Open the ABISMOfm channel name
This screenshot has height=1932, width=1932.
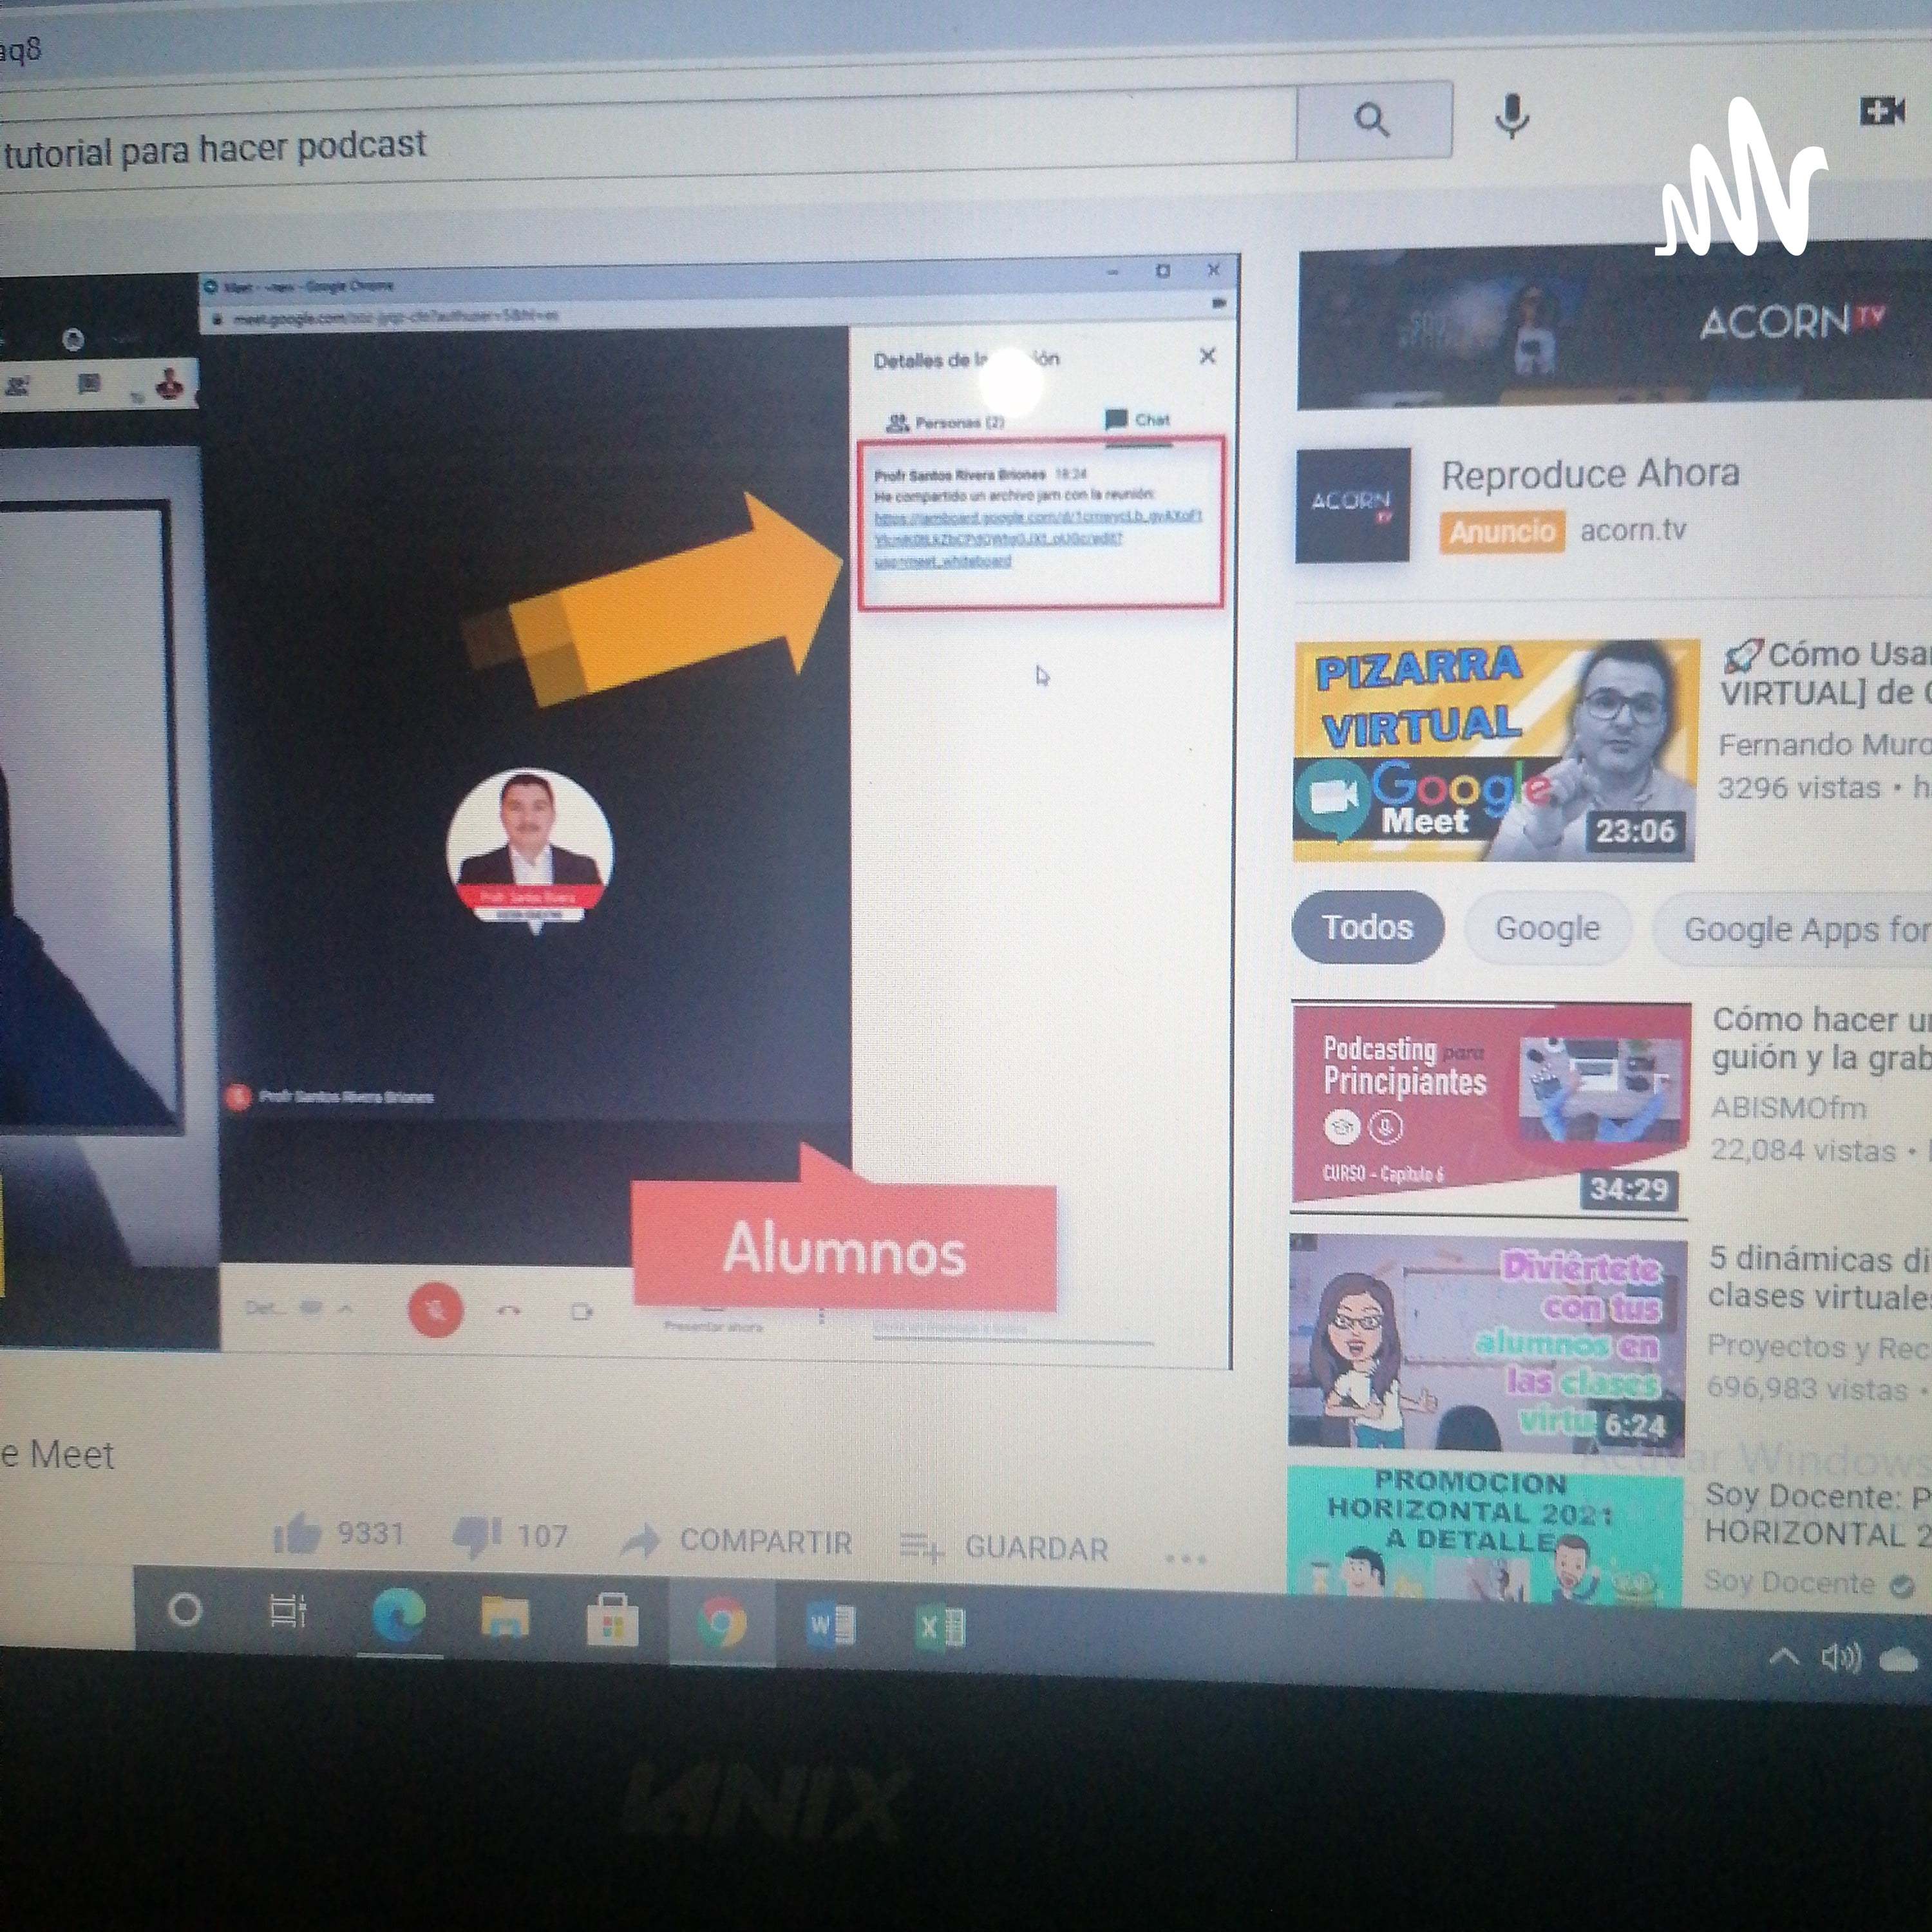pos(1788,1108)
